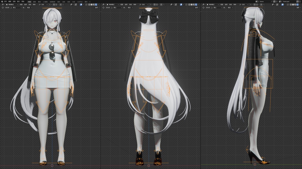Switch the left viewport to rendered shading
Screen dimensions: 302x169
(96, 5)
